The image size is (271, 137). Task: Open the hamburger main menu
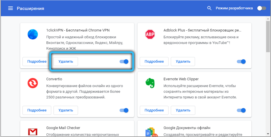[x=11, y=8]
